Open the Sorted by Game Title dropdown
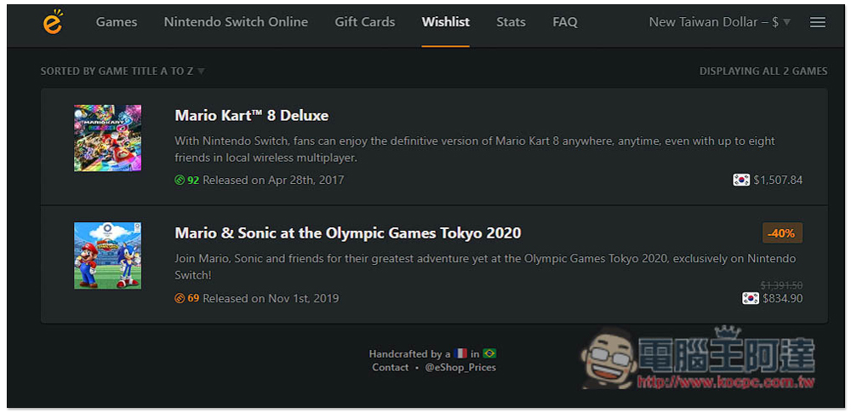 click(x=123, y=72)
